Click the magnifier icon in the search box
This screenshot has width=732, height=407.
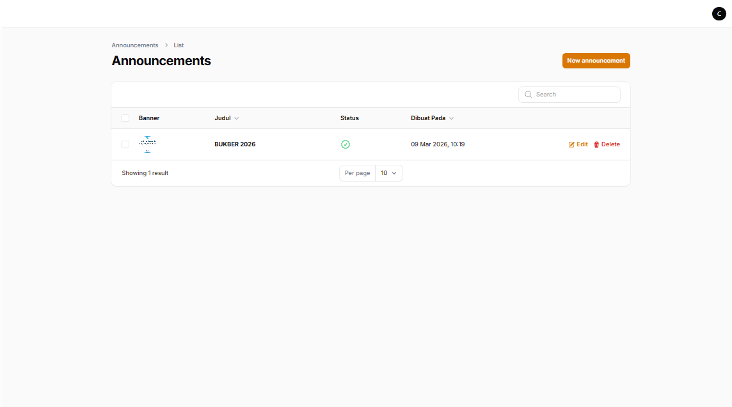(x=529, y=95)
